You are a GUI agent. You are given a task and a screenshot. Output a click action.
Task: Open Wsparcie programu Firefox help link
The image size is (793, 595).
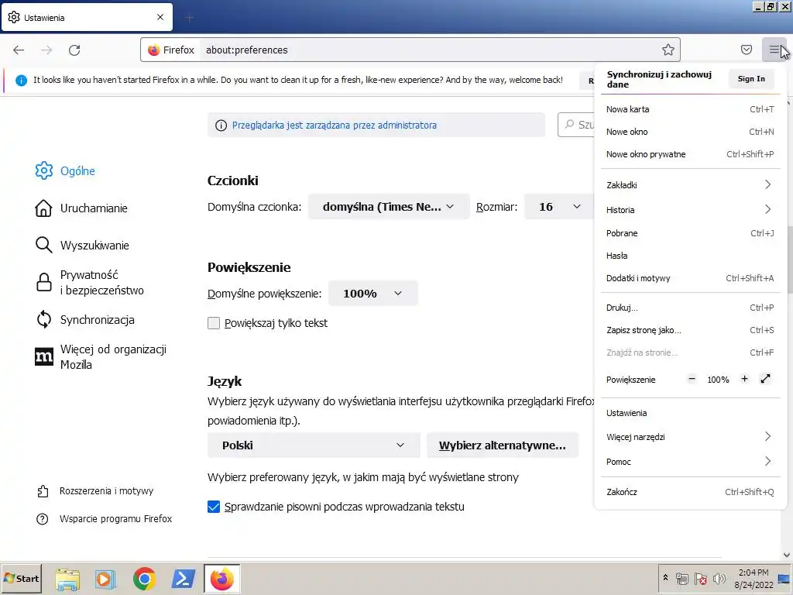105,518
